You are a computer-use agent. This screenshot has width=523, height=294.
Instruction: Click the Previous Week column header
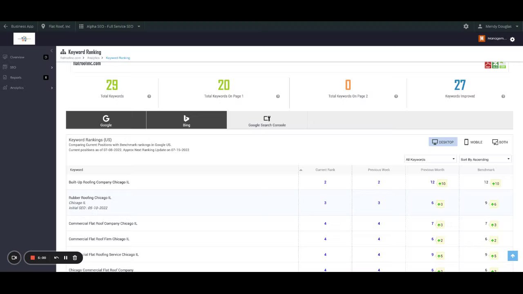pyautogui.click(x=379, y=170)
